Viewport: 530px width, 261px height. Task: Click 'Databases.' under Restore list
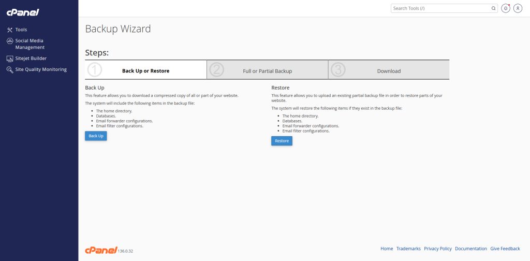click(292, 121)
